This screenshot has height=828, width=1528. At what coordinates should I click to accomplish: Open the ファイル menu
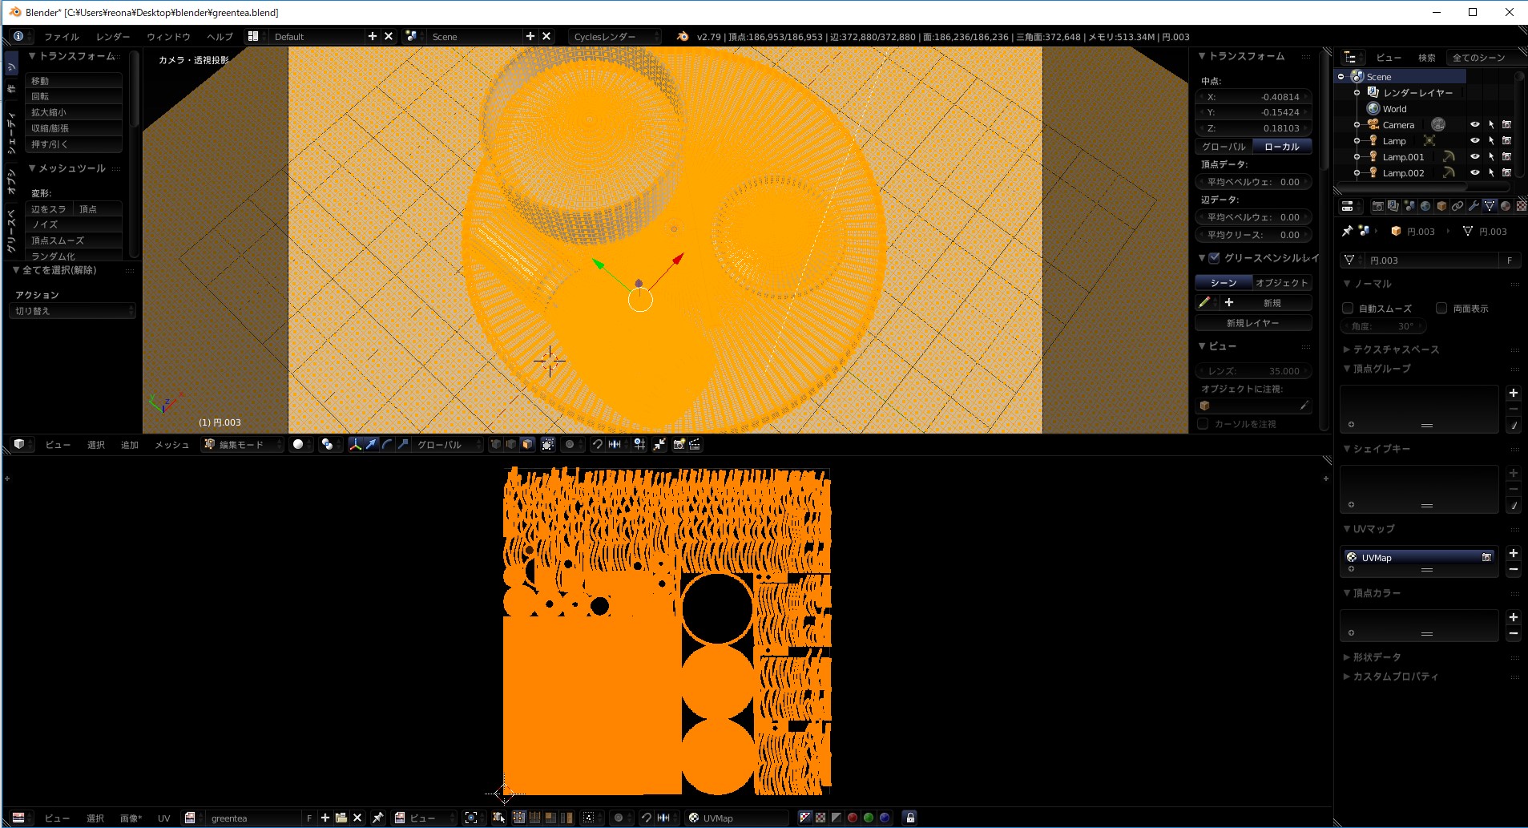point(61,37)
